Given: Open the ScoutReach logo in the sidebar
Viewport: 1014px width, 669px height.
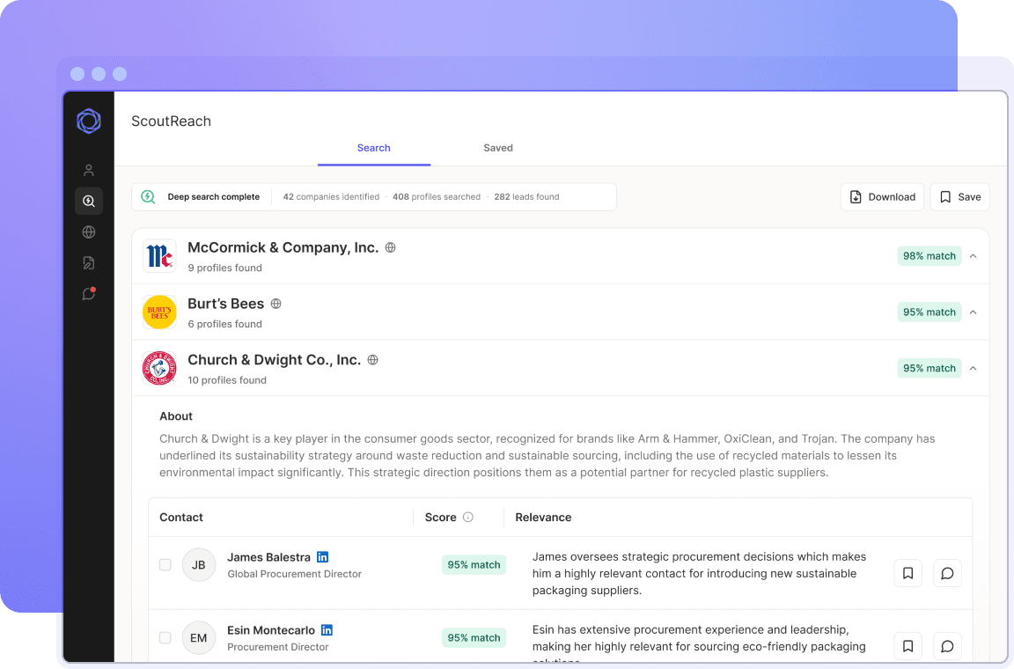Looking at the screenshot, I should click(x=88, y=121).
